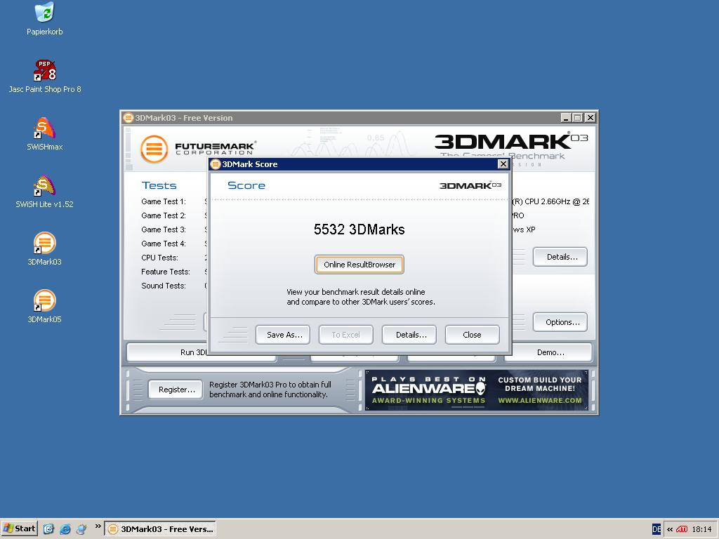The width and height of the screenshot is (719, 539).
Task: Click the "Game Test 2:" label
Action: (x=164, y=215)
